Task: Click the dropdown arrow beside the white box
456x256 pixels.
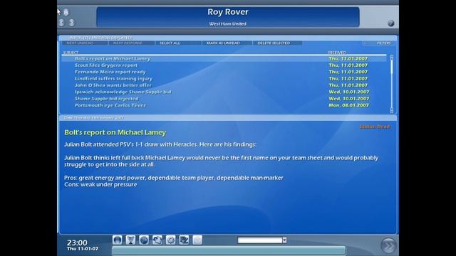Action: tap(284, 240)
